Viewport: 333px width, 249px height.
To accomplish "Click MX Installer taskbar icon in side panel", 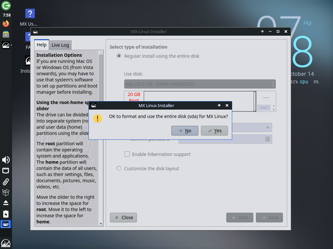I will [6, 45].
